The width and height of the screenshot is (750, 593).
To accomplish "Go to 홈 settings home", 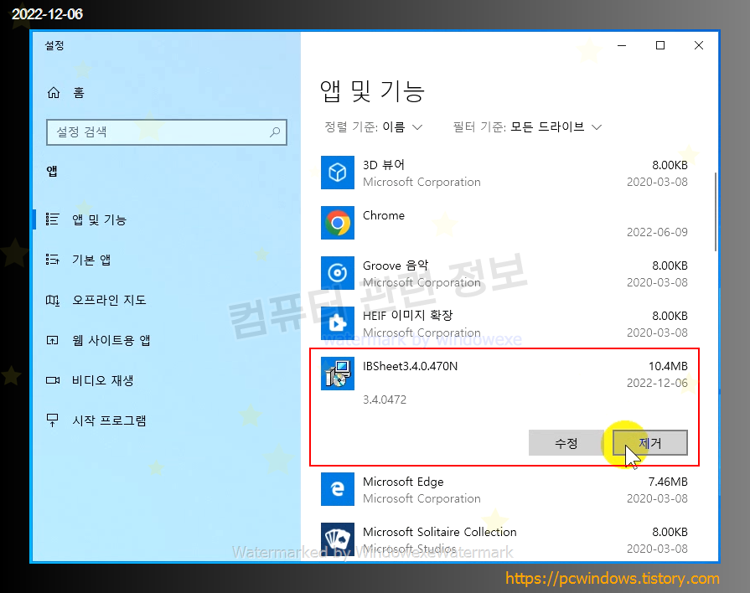I will tap(79, 92).
